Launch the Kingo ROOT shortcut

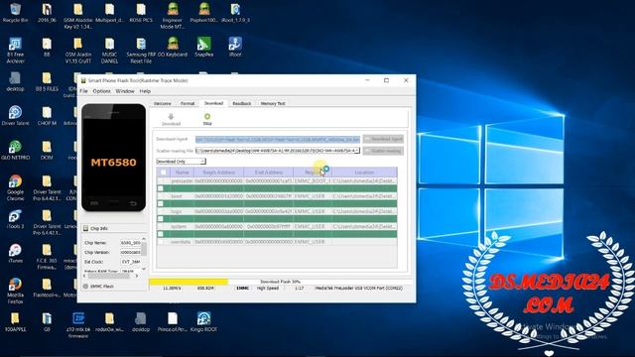click(204, 322)
